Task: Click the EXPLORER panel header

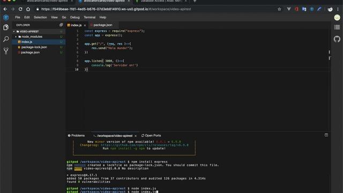Action: click(23, 25)
